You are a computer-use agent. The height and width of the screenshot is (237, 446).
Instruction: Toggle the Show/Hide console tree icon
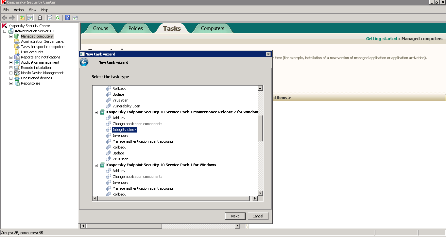tap(30, 18)
